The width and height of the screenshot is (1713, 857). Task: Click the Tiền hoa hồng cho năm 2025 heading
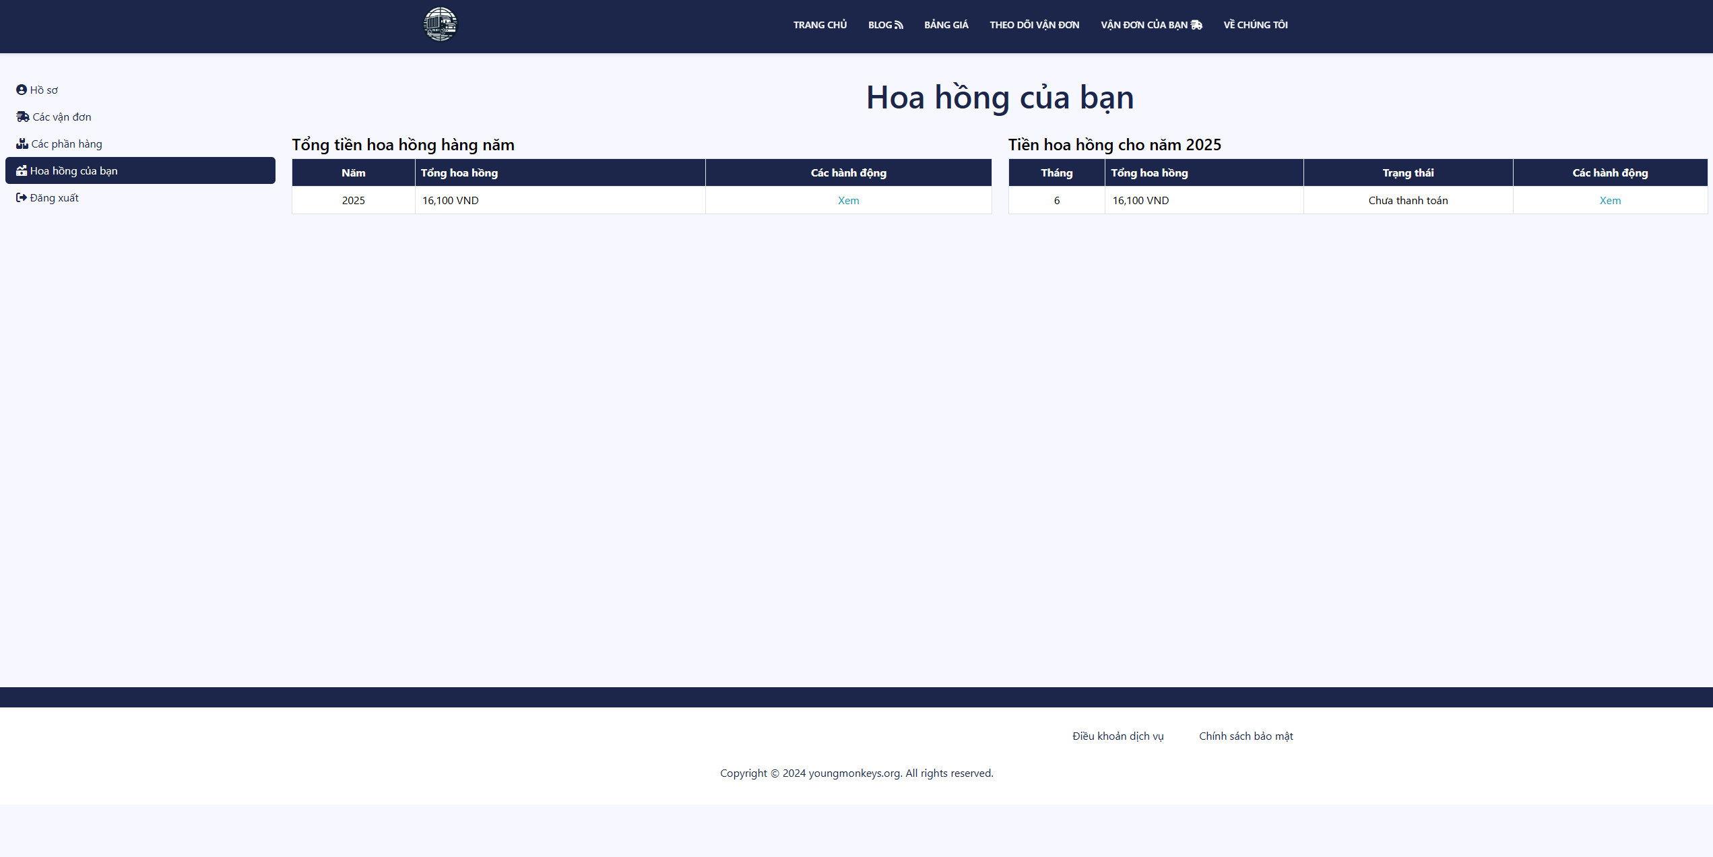point(1114,145)
